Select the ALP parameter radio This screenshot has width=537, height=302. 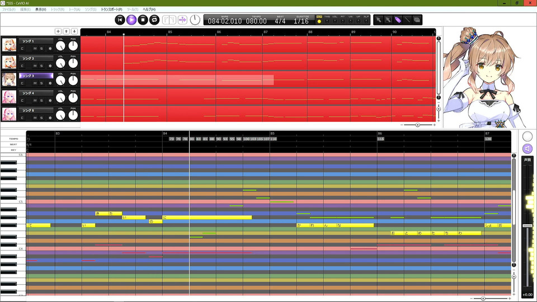pos(366,21)
